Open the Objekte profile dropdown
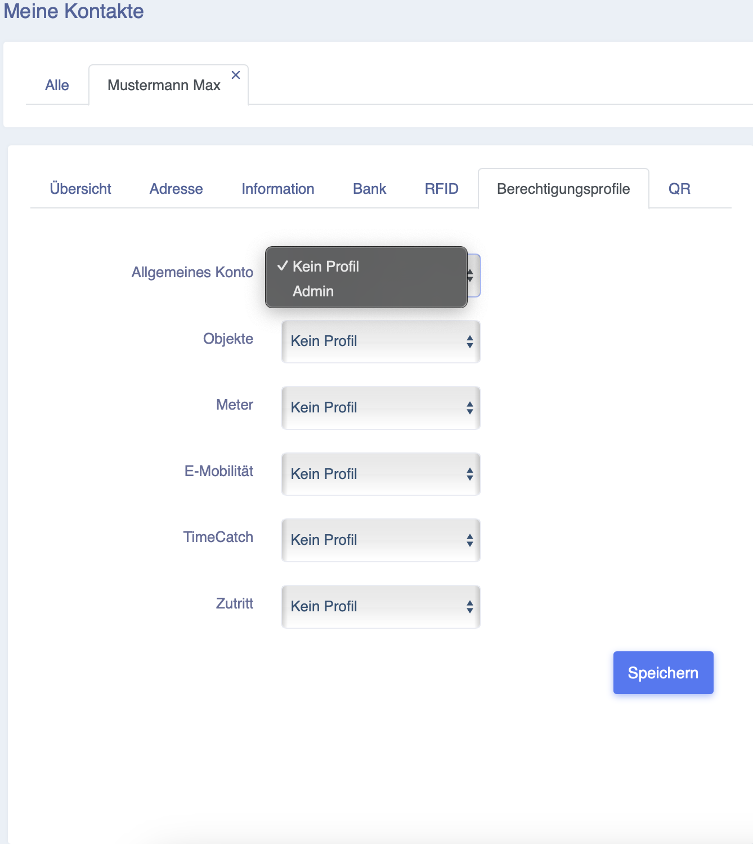The height and width of the screenshot is (844, 753). point(381,341)
